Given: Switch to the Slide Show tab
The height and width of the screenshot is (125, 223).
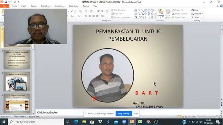Looking at the screenshot, I should click(x=74, y=6).
